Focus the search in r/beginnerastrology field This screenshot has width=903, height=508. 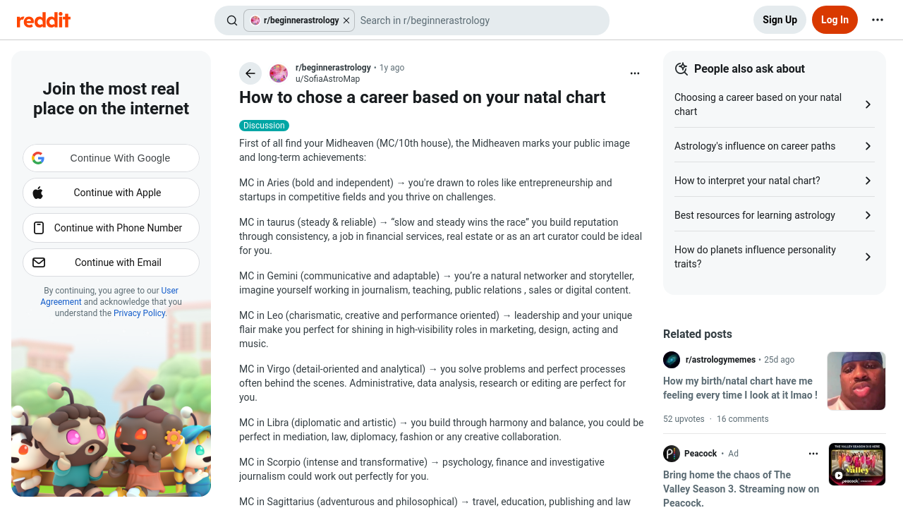[480, 20]
